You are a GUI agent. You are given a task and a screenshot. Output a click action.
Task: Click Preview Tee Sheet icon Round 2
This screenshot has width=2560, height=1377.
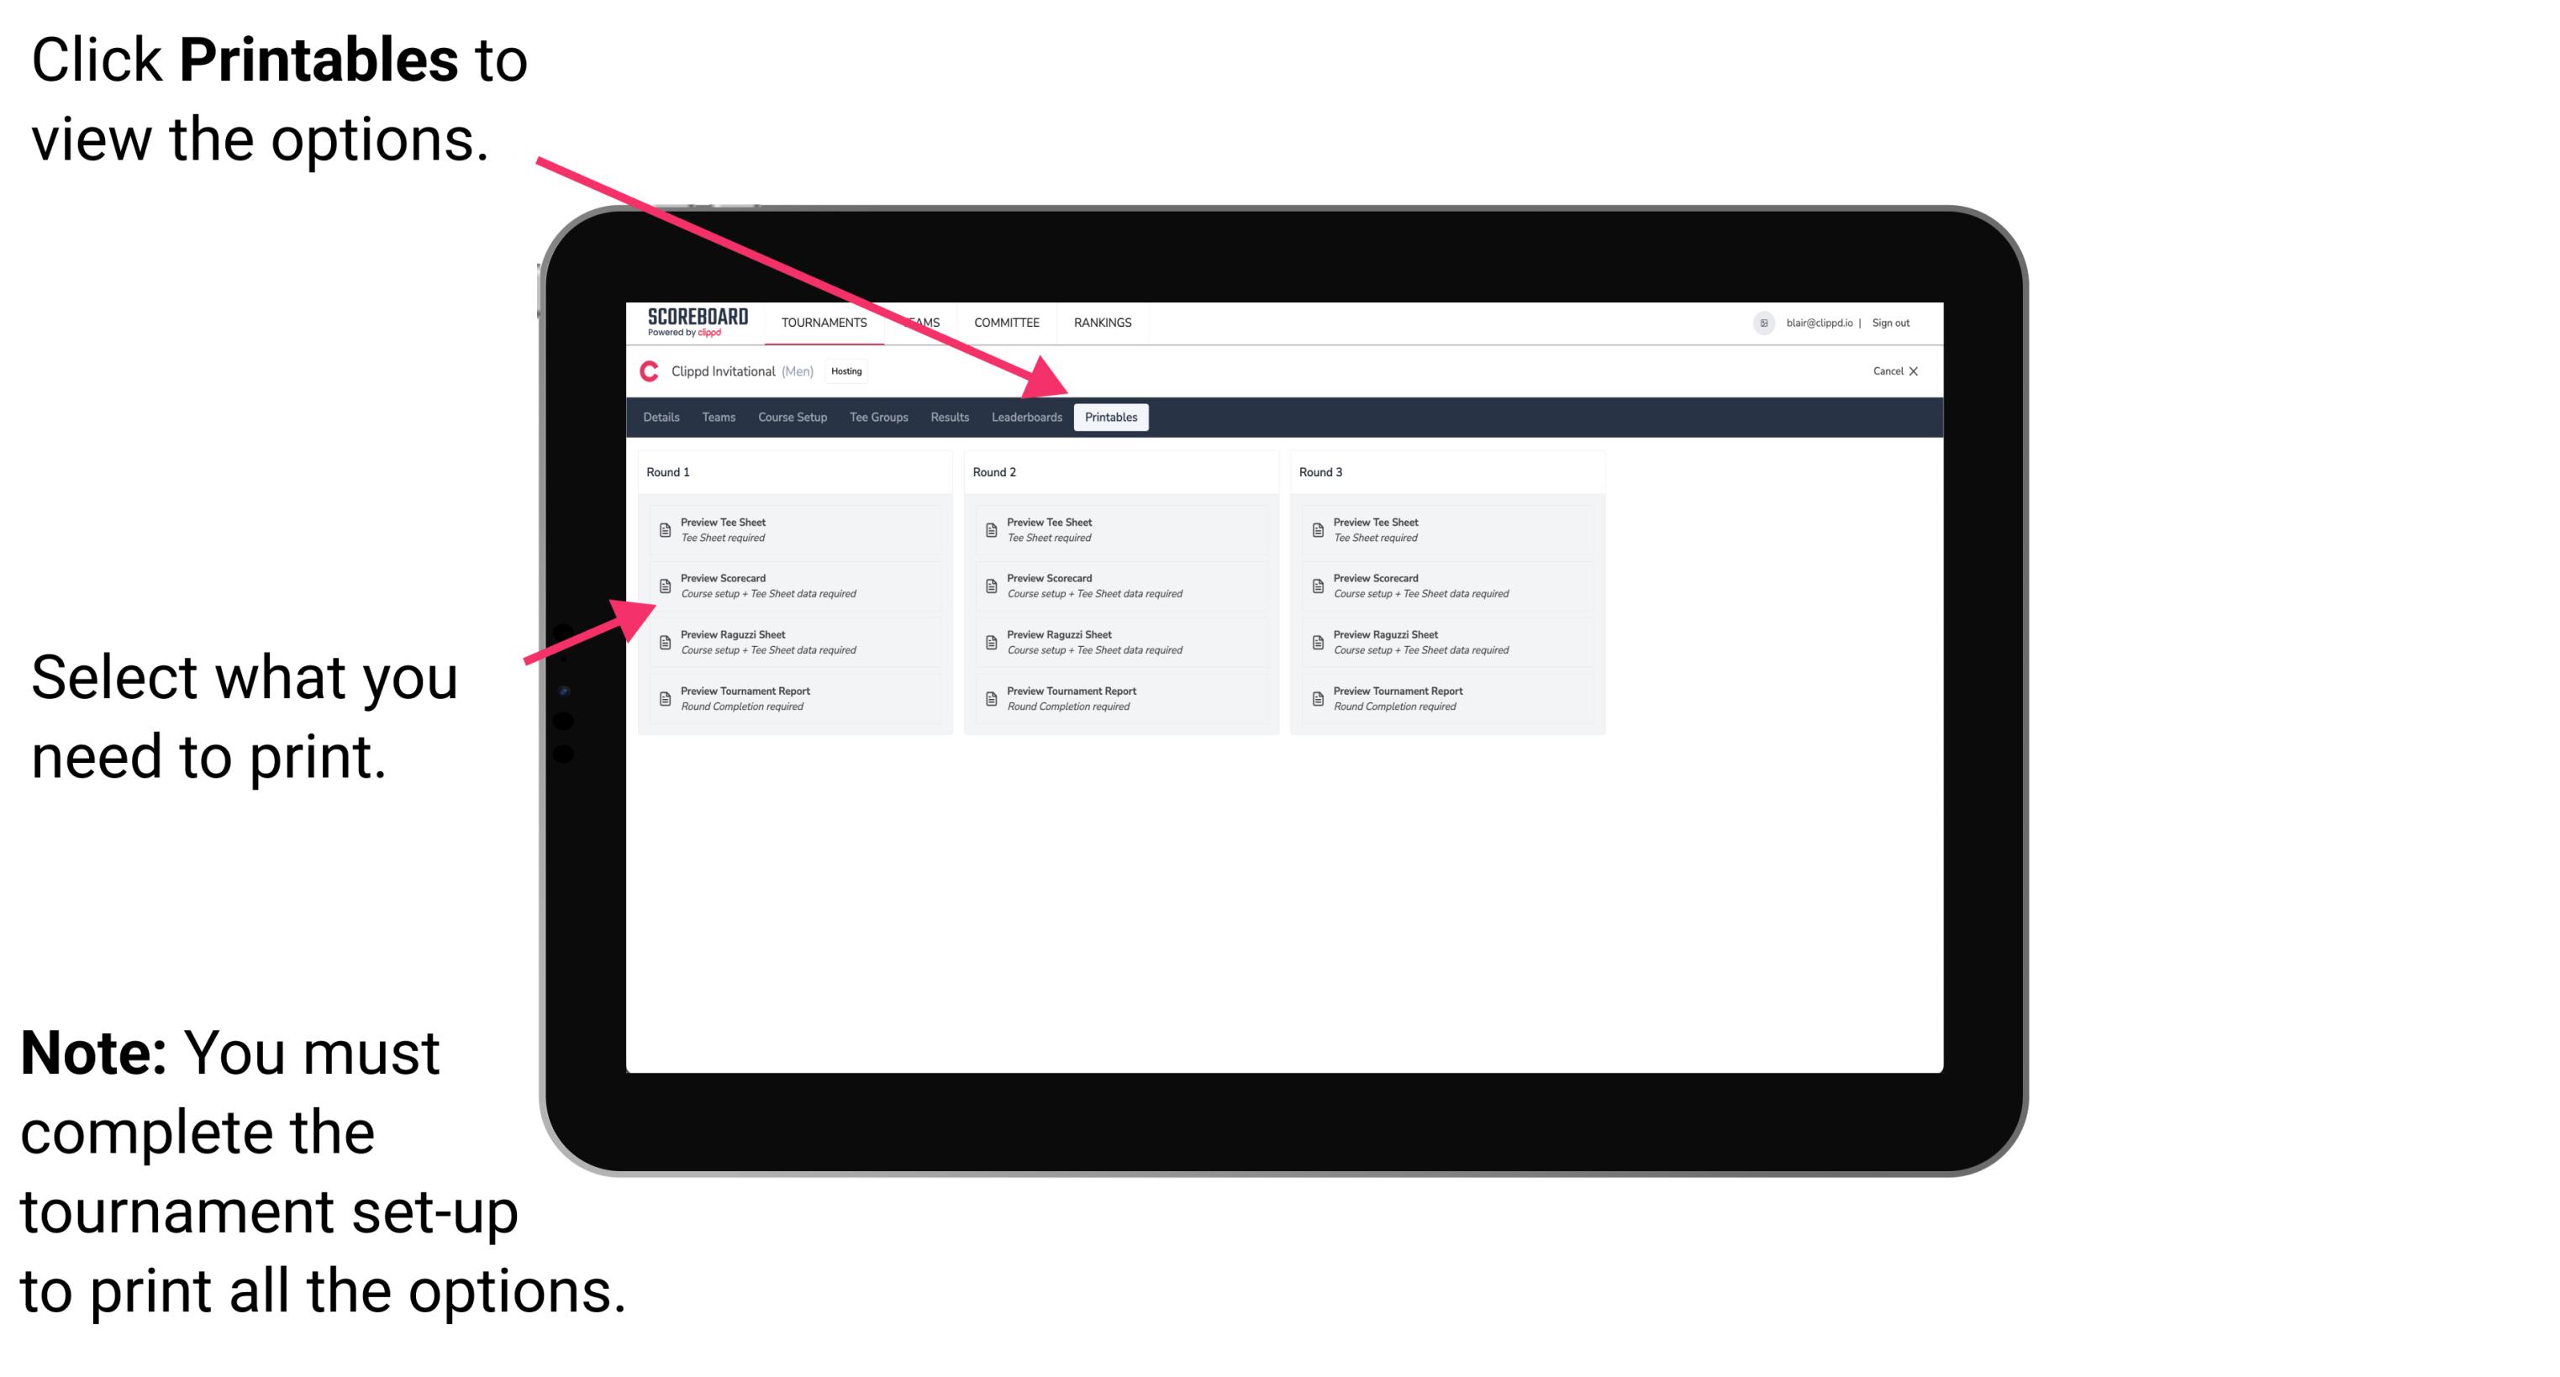(991, 529)
